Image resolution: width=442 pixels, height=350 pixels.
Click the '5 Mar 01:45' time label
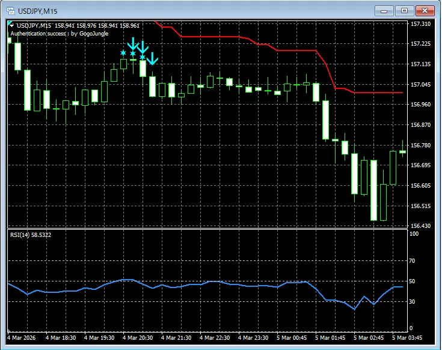(330, 337)
